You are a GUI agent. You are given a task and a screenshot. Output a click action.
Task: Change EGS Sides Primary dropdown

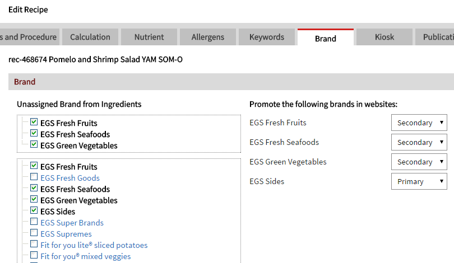[x=419, y=181]
